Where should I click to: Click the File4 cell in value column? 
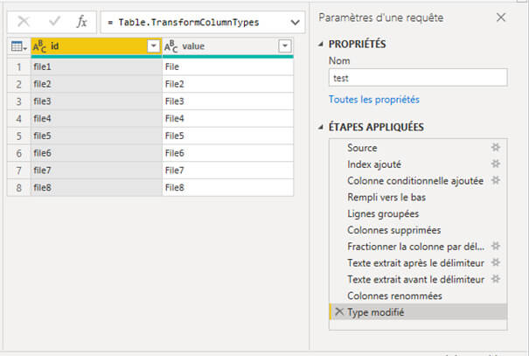(227, 119)
